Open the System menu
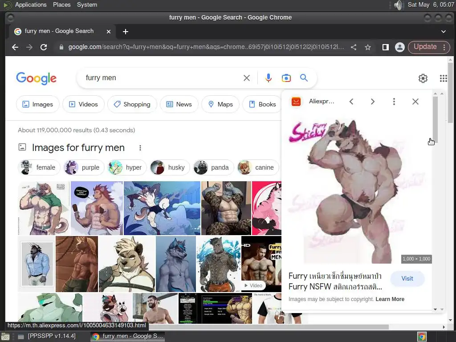This screenshot has height=342, width=456. pyautogui.click(x=87, y=4)
